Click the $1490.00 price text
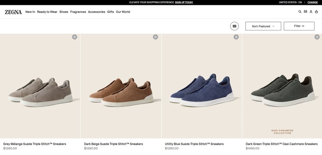The height and width of the screenshot is (155, 322). point(253,148)
